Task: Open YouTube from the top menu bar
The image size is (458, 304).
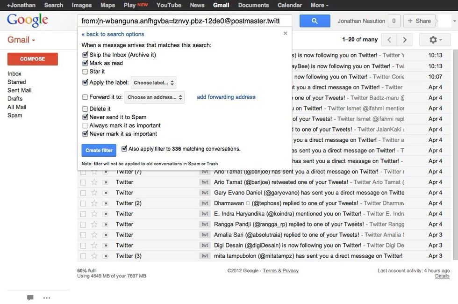Action: 168,5
